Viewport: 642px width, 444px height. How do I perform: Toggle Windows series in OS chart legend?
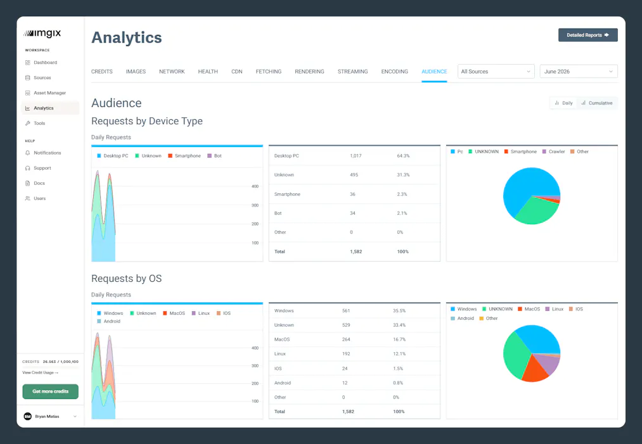click(x=110, y=313)
